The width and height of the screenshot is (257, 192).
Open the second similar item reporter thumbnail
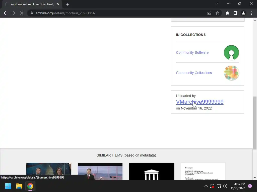[100, 171]
